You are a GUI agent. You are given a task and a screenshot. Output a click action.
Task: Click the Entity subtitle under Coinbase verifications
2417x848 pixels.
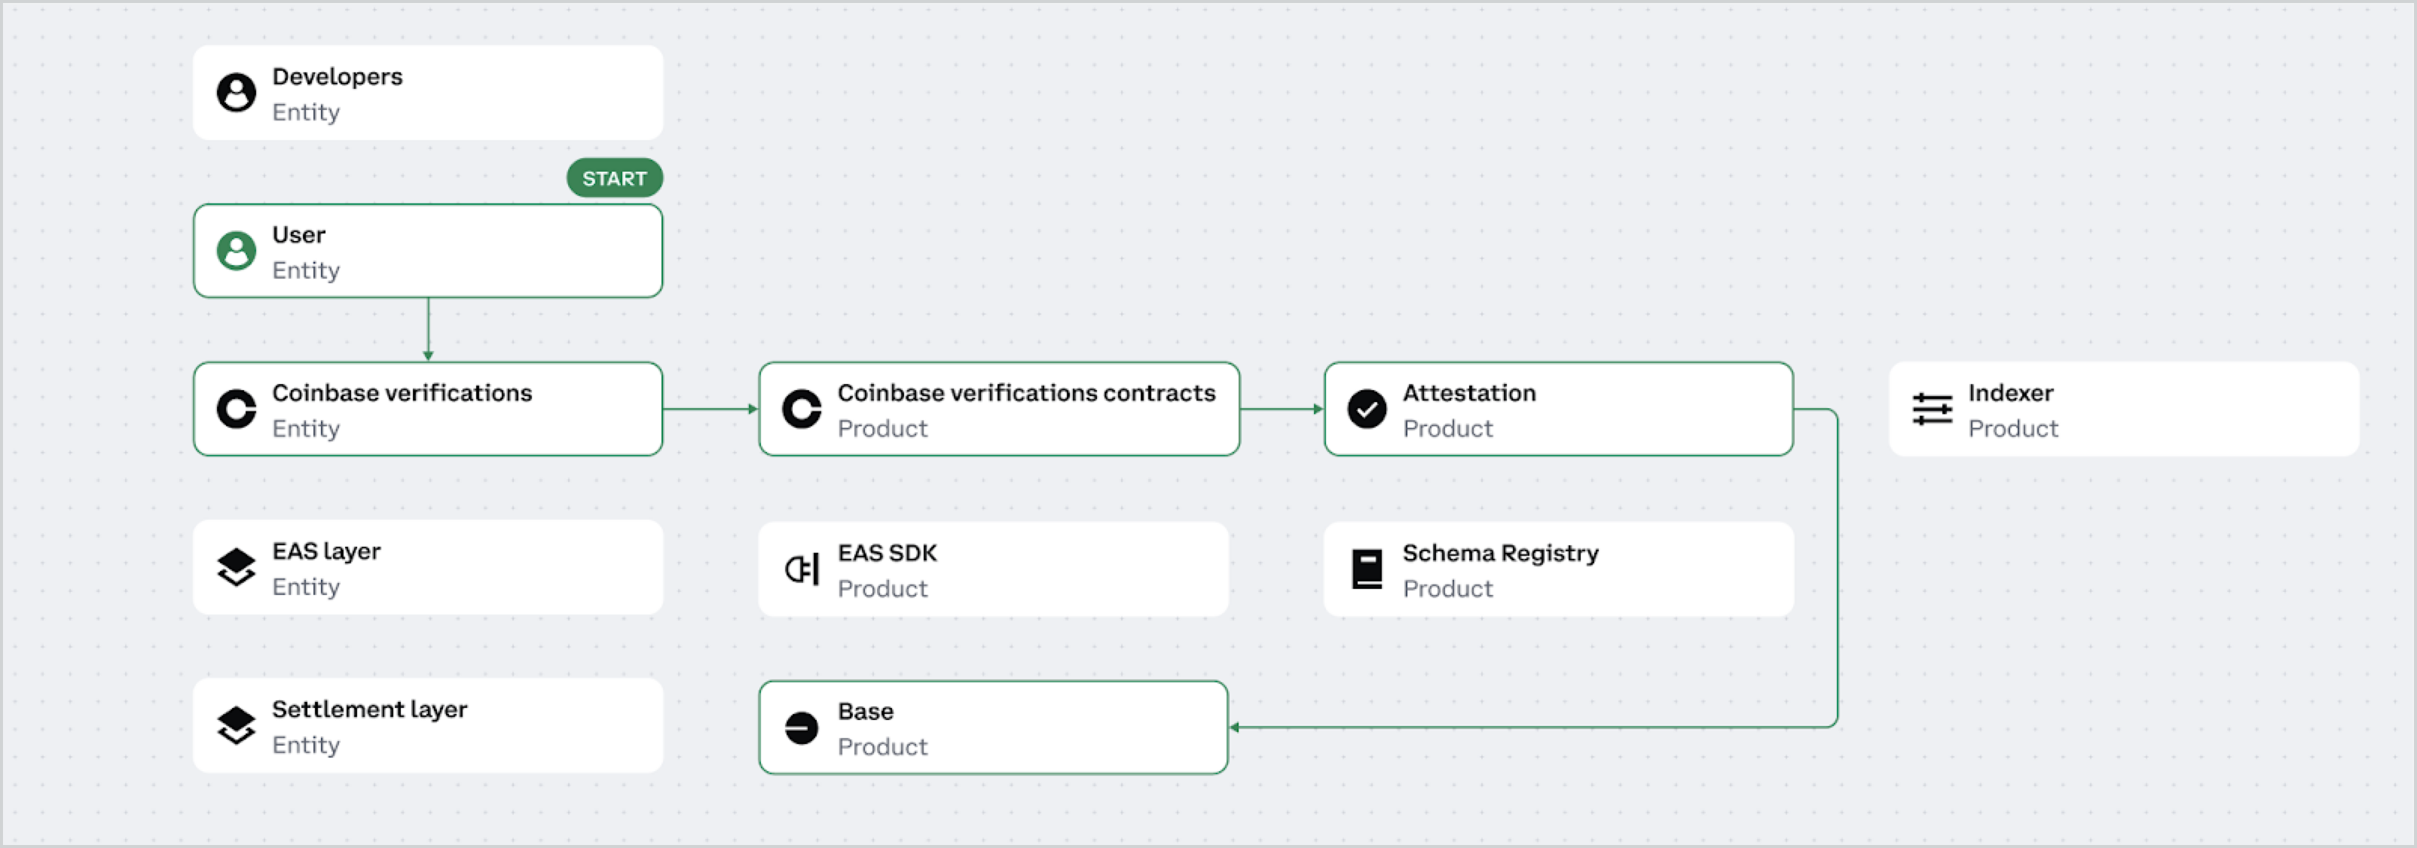306,429
